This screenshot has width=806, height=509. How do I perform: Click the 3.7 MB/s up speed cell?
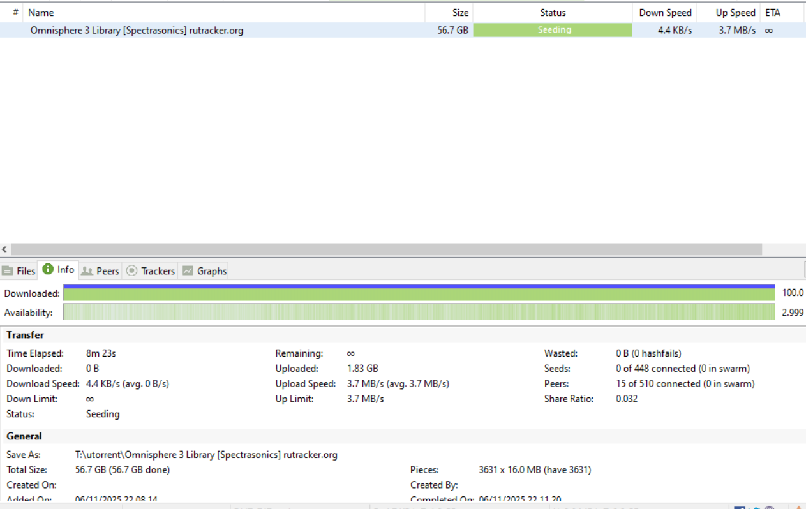pos(736,30)
